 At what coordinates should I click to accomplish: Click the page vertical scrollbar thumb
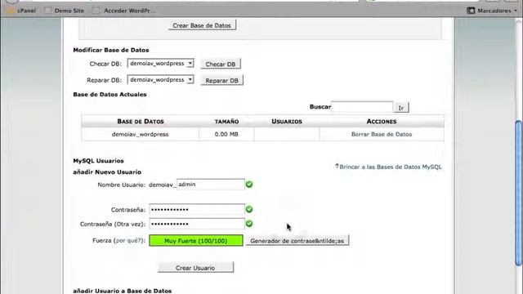pos(518,194)
